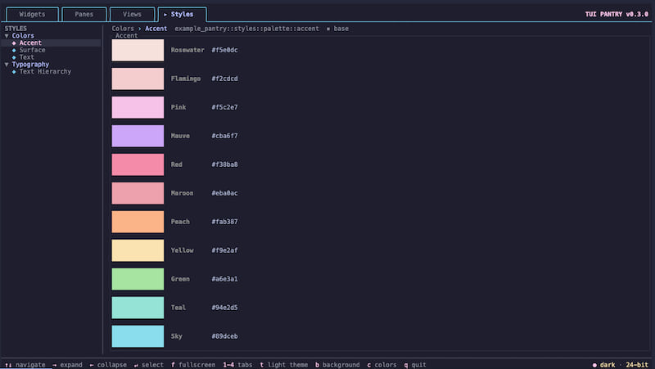
Task: Pick the Yellow color swatch
Action: pos(138,250)
